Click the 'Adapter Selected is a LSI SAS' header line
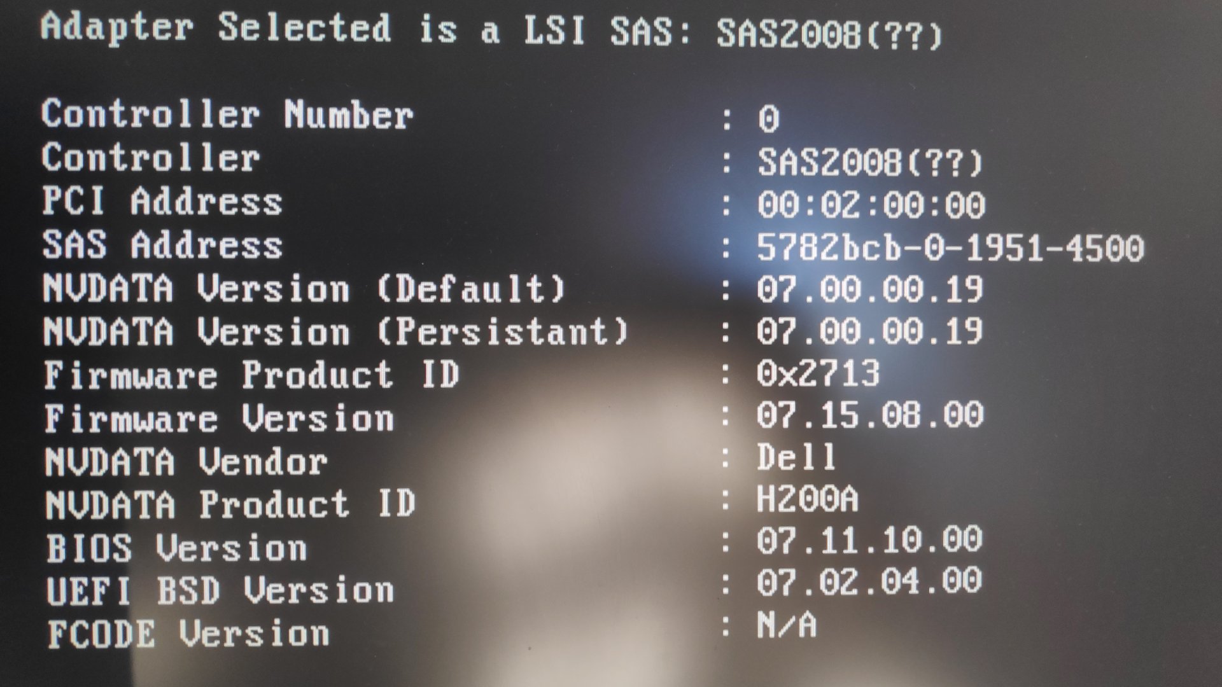 coord(492,30)
